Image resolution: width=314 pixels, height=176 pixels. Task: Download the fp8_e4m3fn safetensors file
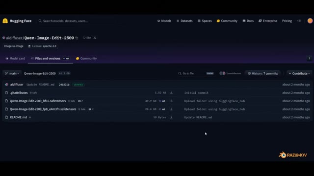171,109
